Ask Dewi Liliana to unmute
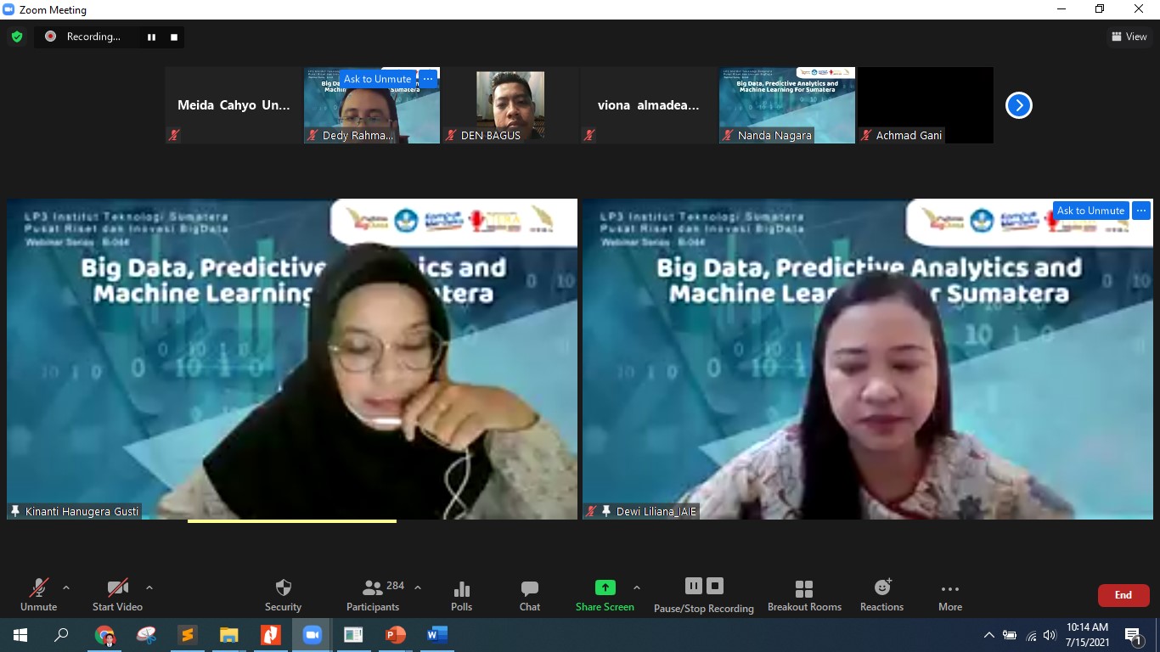 coord(1090,211)
